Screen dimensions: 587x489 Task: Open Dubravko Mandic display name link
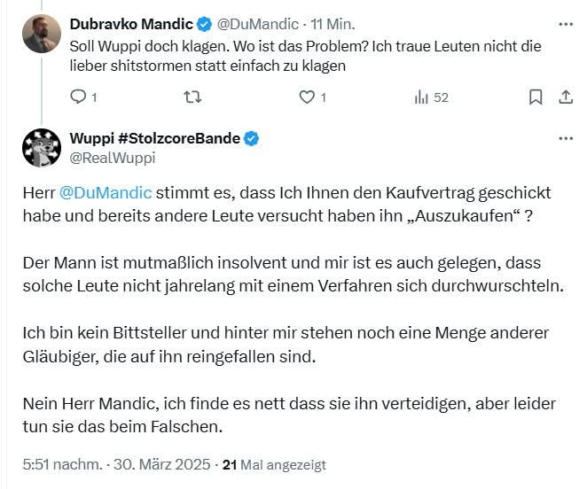coord(133,25)
